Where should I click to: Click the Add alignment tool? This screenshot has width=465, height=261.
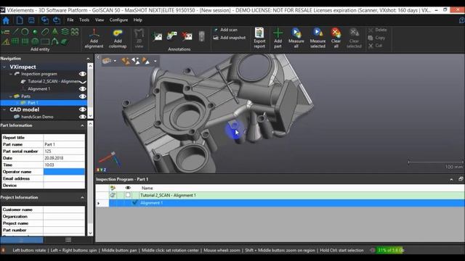tap(94, 38)
